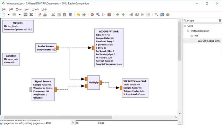Click Multiply block output port
This screenshot has height=125, width=222.
point(101,83)
